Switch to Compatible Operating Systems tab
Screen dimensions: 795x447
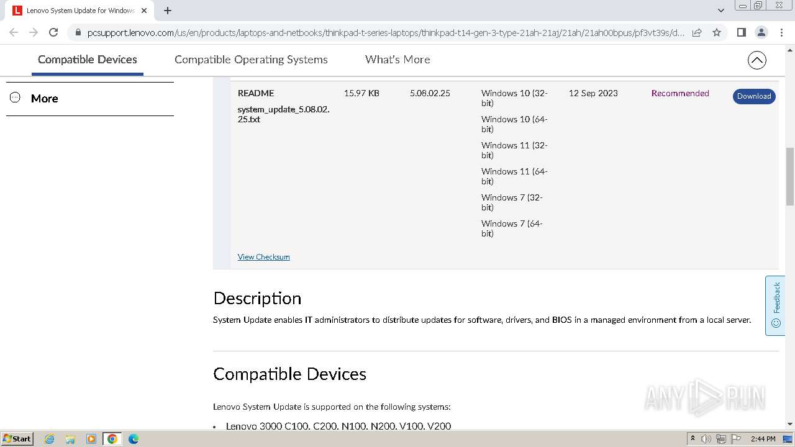[x=251, y=60]
